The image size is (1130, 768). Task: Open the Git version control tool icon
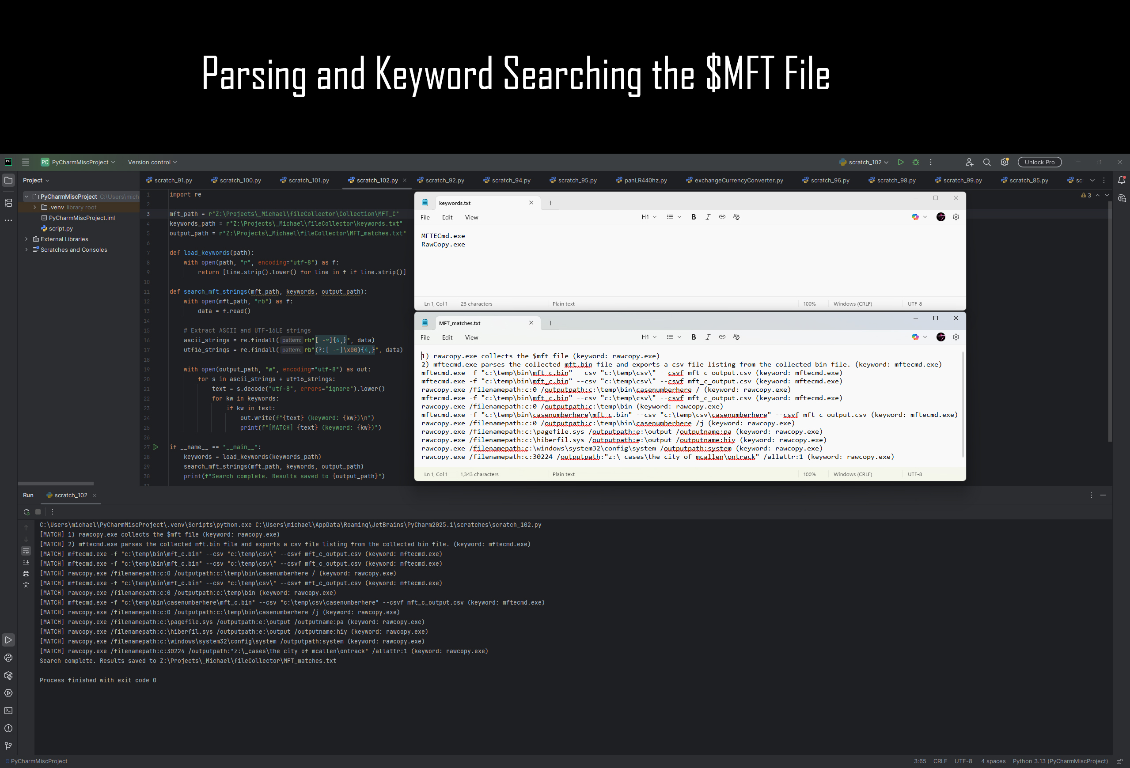(x=8, y=745)
